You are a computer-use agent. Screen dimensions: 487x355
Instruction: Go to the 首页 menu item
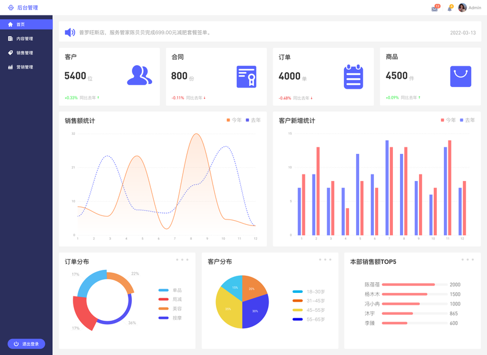coord(26,24)
